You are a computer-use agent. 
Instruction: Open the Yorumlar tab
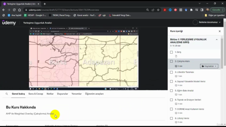point(77,94)
